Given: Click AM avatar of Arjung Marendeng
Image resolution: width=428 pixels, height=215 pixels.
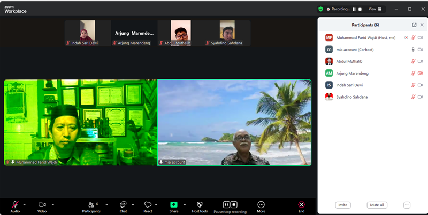Looking at the screenshot, I should click(x=329, y=73).
